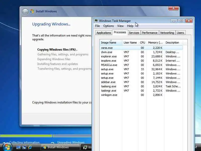Sort by Memory column header
Viewport: 201px width, 151px height.
click(155, 43)
